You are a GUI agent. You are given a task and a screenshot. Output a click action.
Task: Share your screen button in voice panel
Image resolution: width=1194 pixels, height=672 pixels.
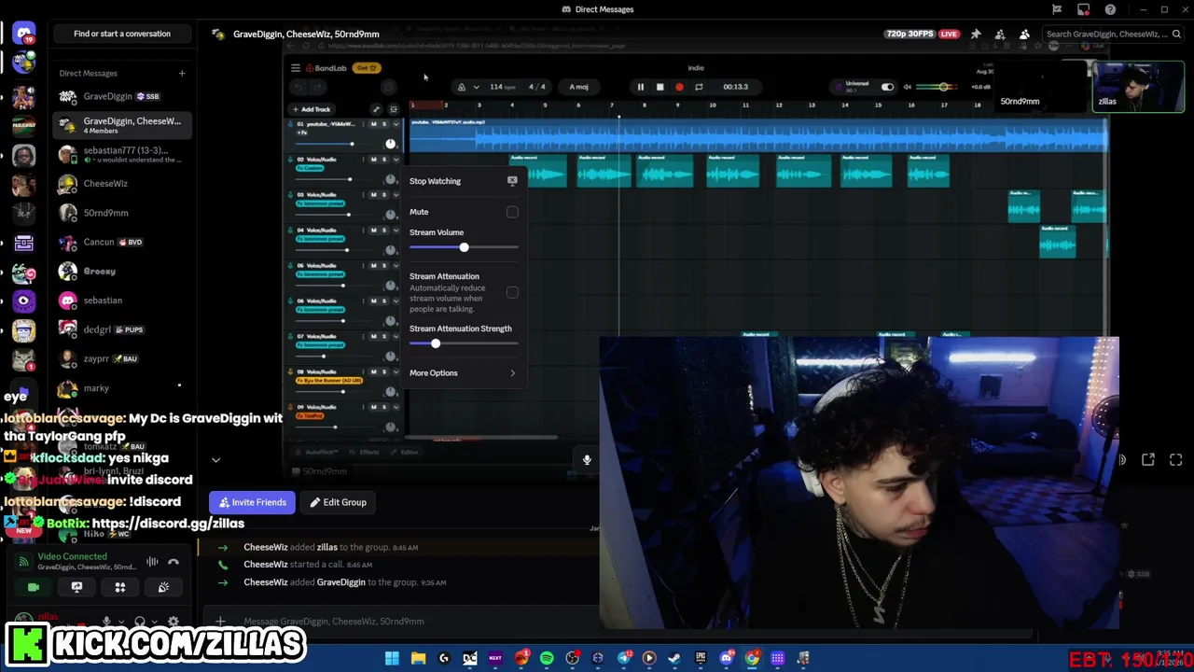pos(76,587)
